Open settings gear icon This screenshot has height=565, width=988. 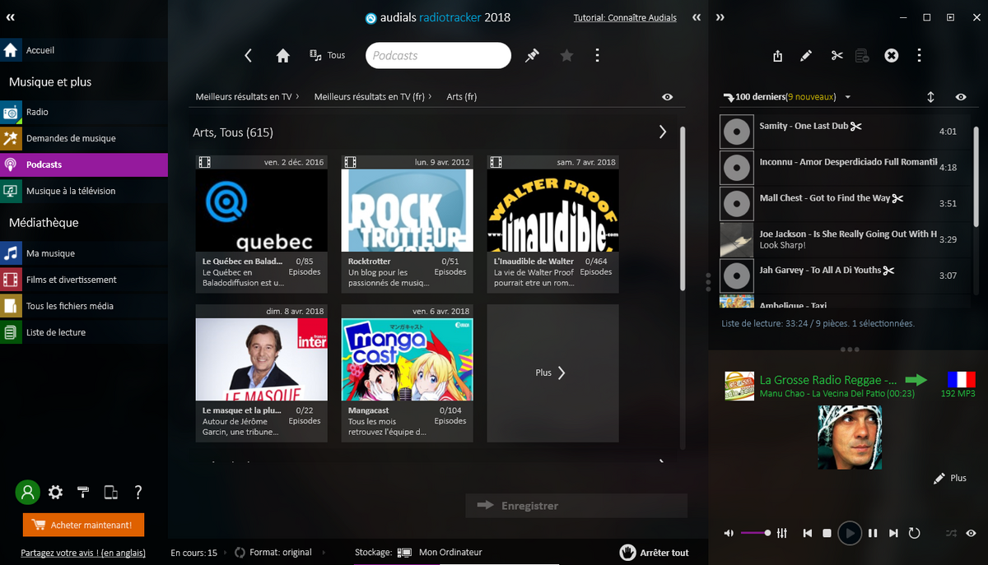55,493
